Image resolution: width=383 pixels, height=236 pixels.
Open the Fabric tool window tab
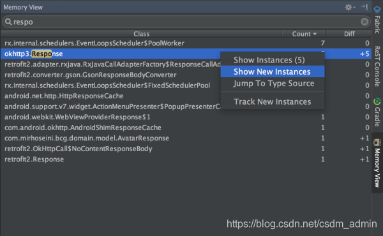click(377, 20)
